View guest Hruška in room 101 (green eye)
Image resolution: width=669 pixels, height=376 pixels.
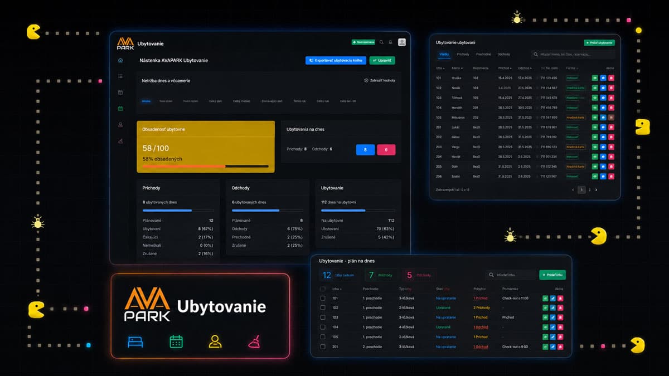pyautogui.click(x=595, y=78)
